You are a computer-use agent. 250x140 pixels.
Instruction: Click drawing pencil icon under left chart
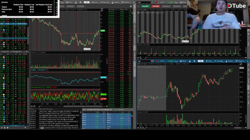pos(39,106)
